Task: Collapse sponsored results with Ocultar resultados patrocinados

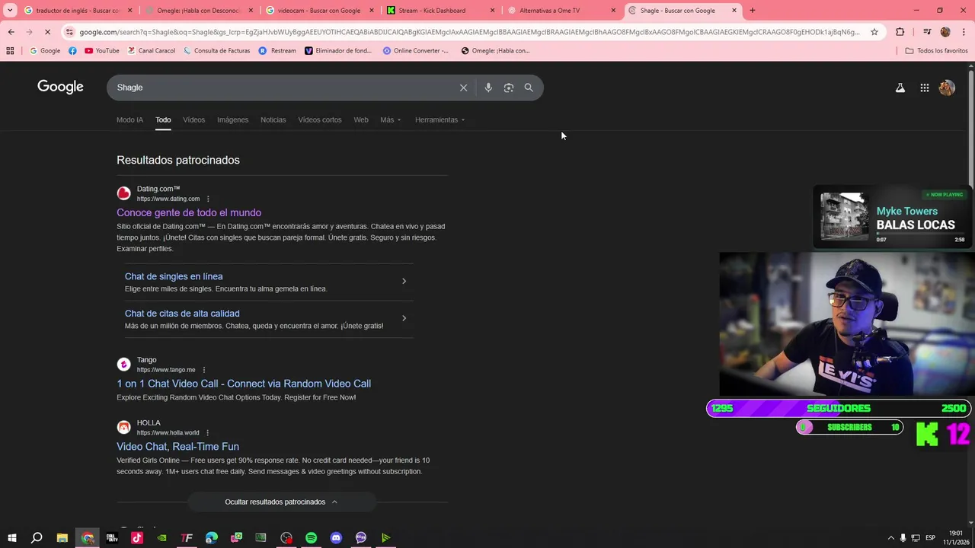Action: [x=281, y=502]
